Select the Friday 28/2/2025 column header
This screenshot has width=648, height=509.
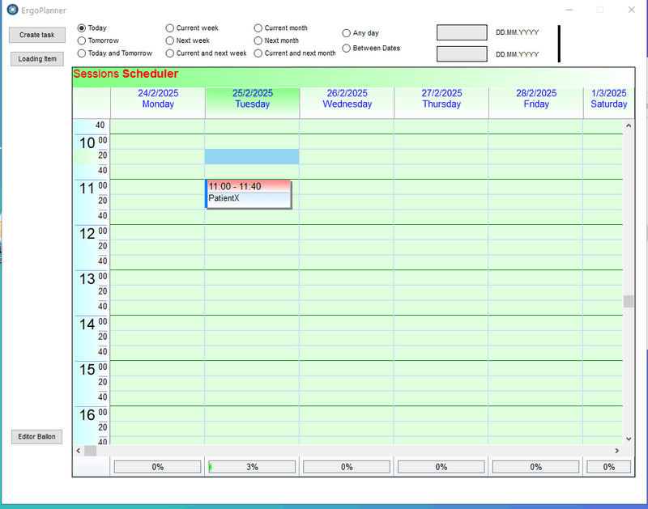pyautogui.click(x=535, y=99)
